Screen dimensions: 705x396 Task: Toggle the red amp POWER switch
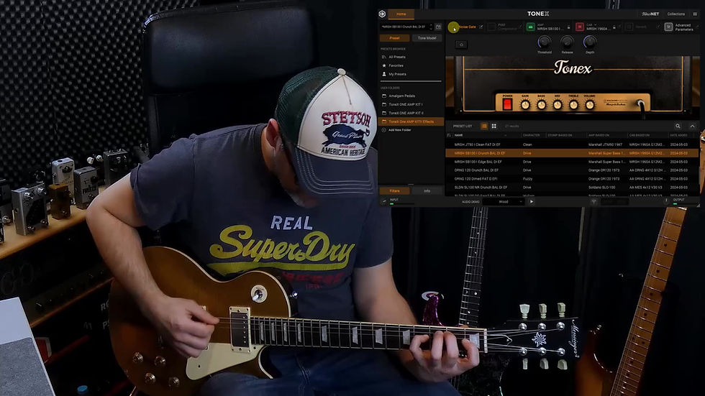click(507, 104)
